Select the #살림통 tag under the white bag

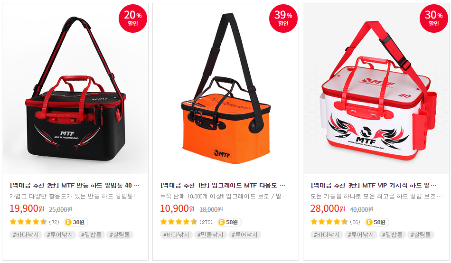click(421, 235)
